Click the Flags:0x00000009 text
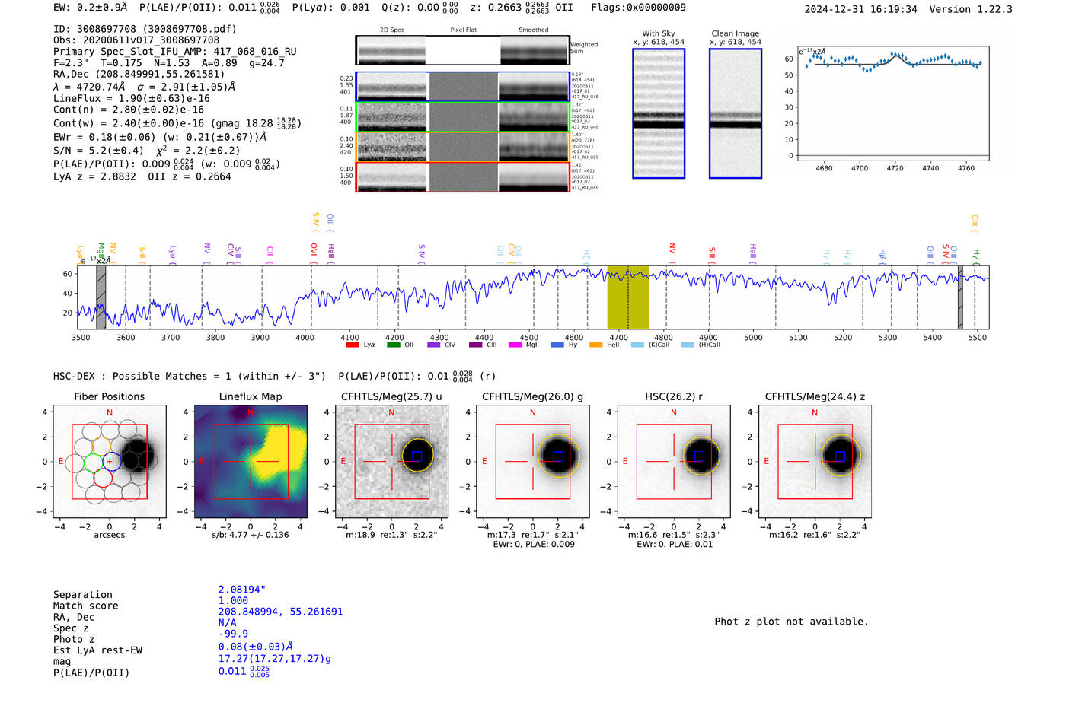The image size is (1066, 725). tap(638, 8)
